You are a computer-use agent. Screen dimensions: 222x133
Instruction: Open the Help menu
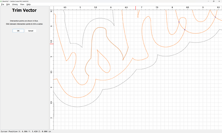click(x=29, y=4)
